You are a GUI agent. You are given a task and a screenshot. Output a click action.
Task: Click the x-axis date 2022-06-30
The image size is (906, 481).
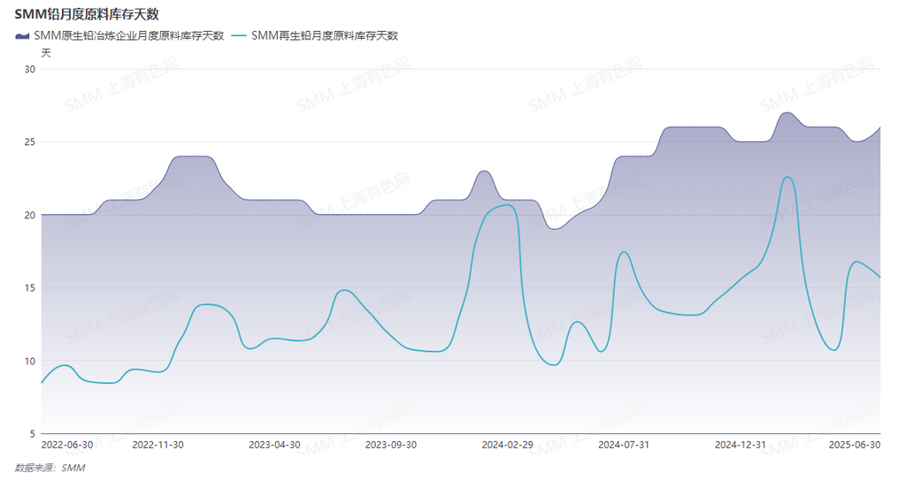tap(67, 446)
